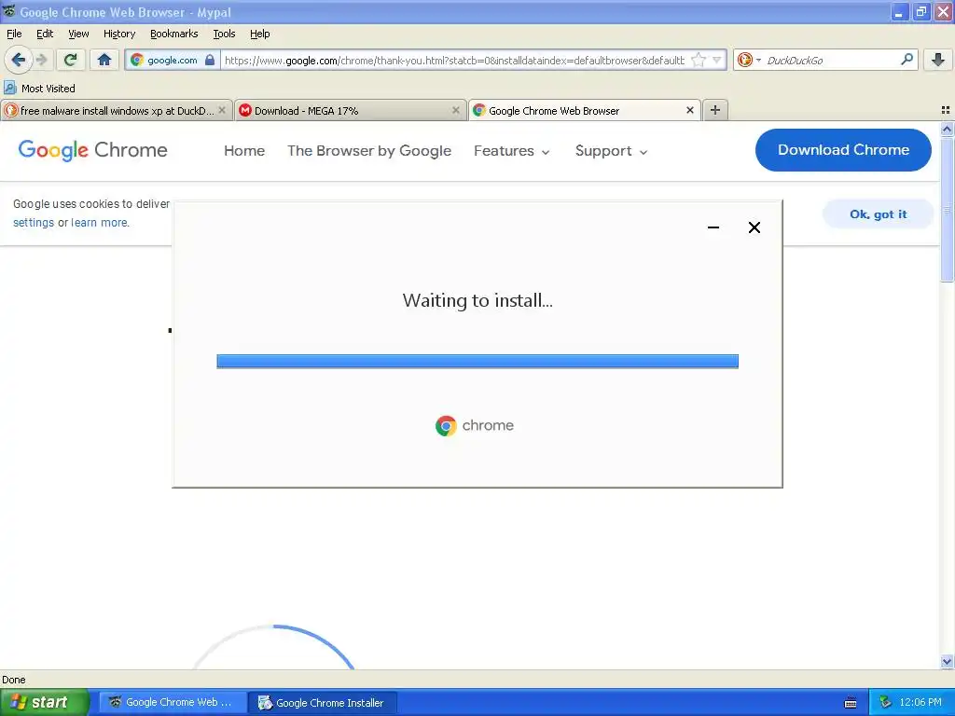Click the Done status bar text
Image resolution: width=955 pixels, height=716 pixels.
(x=13, y=680)
